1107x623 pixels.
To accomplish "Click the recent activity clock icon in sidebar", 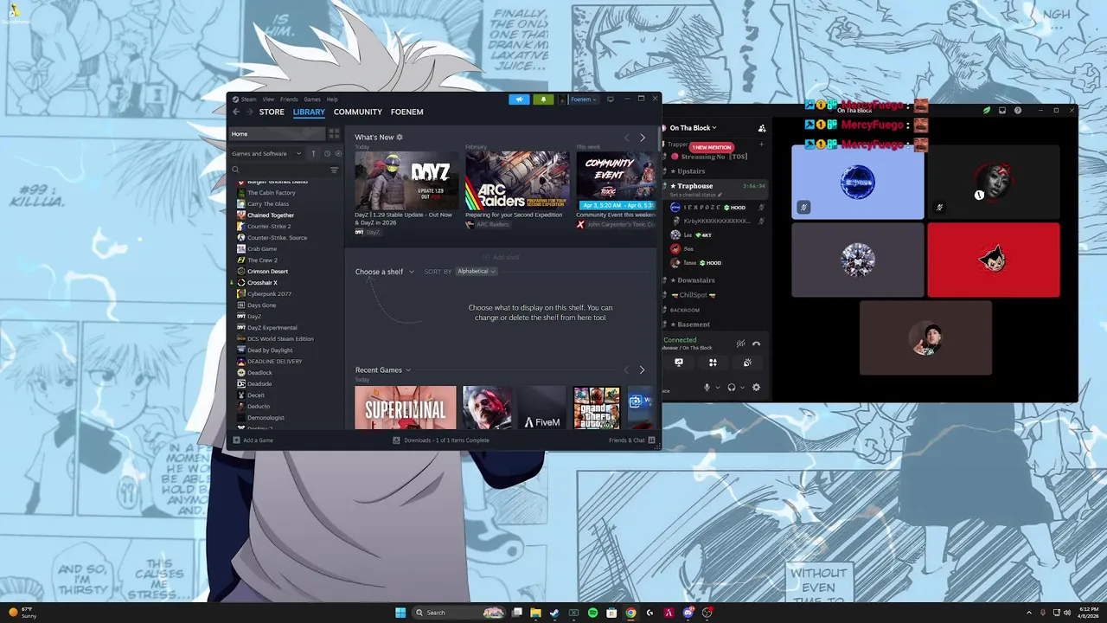I will coord(327,153).
